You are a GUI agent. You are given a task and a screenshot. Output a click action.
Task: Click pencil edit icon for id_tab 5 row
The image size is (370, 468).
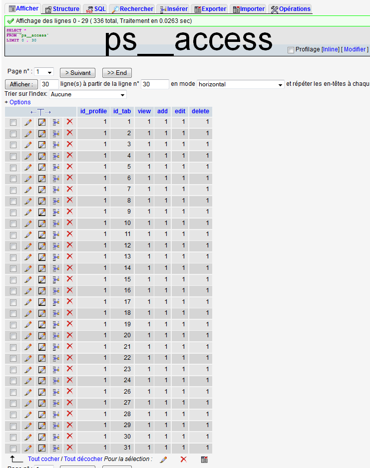(28, 167)
